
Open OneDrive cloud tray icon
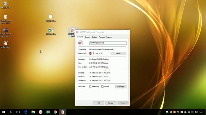[x=185, y=112]
